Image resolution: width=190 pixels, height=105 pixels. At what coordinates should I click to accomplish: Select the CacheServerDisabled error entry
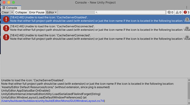tap(95, 19)
